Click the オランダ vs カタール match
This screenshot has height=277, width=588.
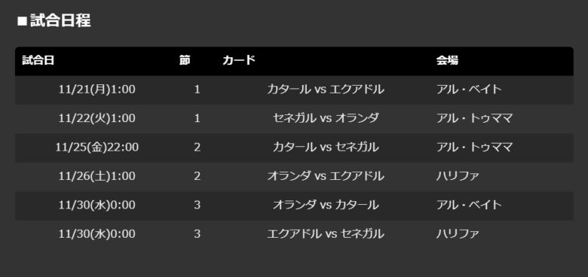click(326, 205)
